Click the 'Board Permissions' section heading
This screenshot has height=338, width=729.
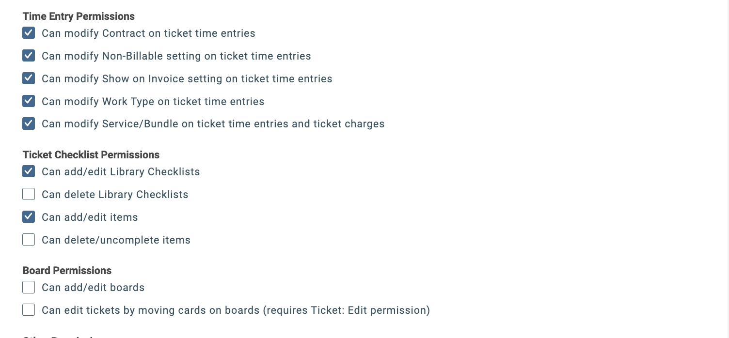point(67,270)
